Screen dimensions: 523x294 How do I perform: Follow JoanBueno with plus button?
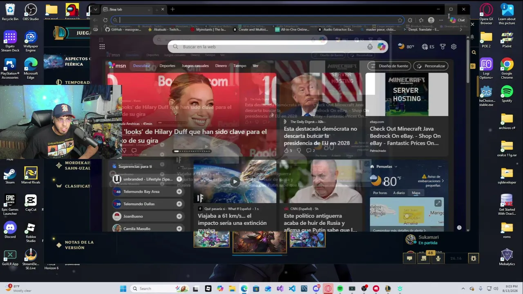(x=179, y=216)
